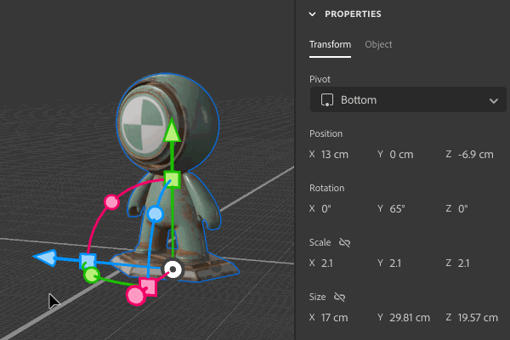Click the blue circle rotation handle
The width and height of the screenshot is (510, 340).
pyautogui.click(x=155, y=214)
